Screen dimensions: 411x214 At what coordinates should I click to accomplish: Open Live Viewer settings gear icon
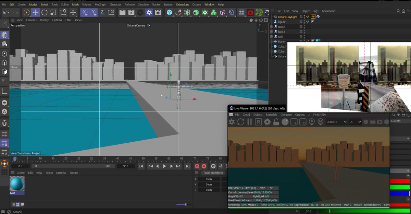267,122
